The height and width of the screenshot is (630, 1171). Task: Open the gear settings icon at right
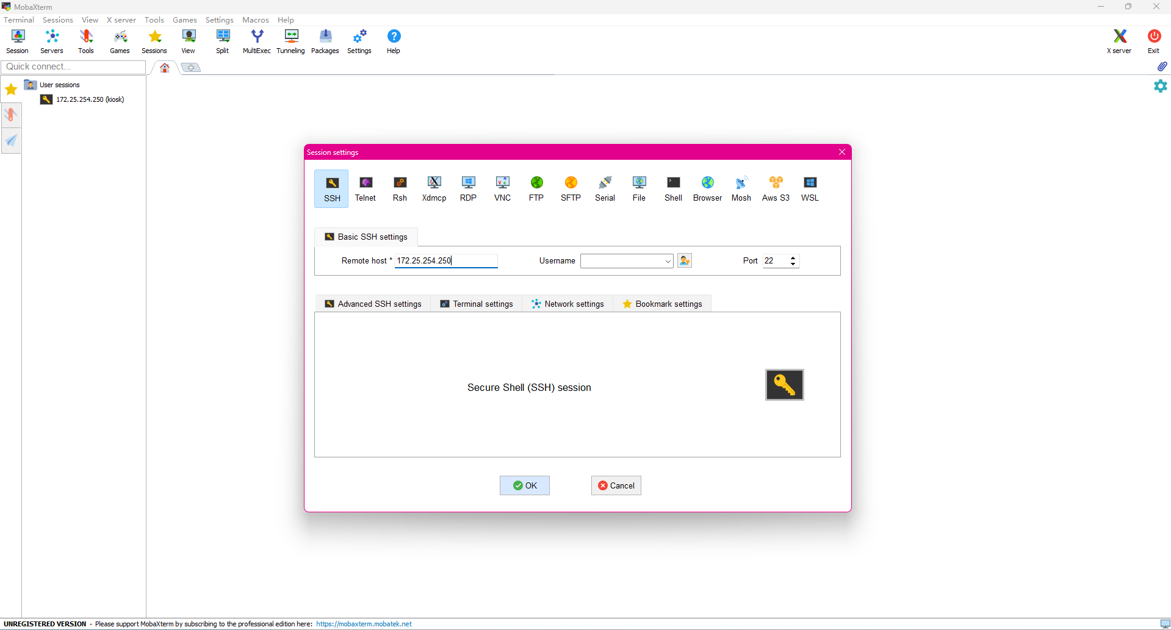point(1161,86)
